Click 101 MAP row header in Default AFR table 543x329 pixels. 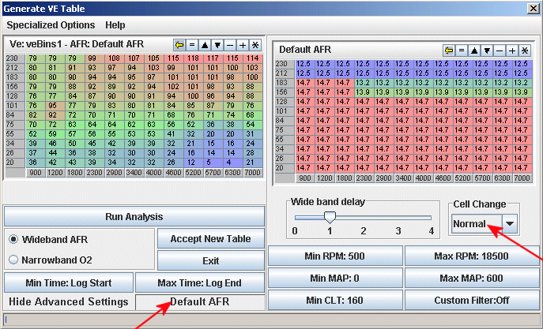tap(285, 111)
